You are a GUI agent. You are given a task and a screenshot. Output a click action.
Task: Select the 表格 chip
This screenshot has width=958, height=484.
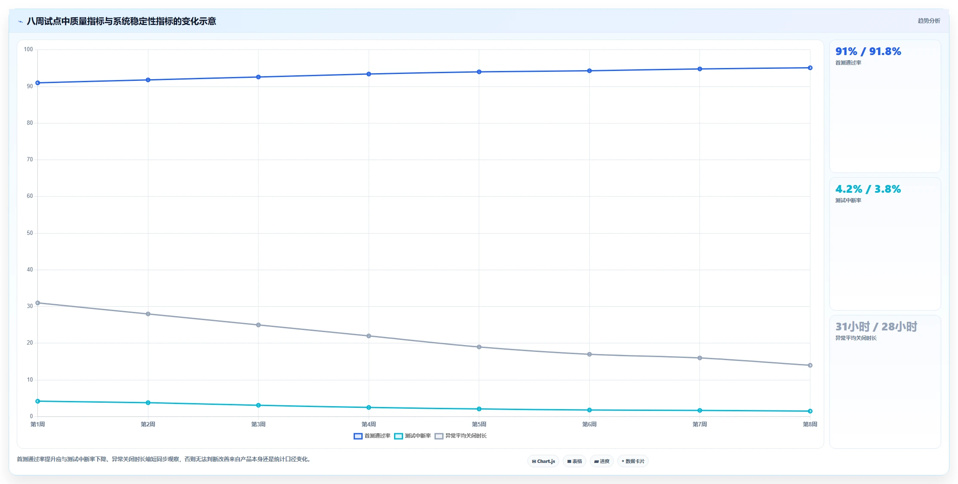(x=574, y=461)
